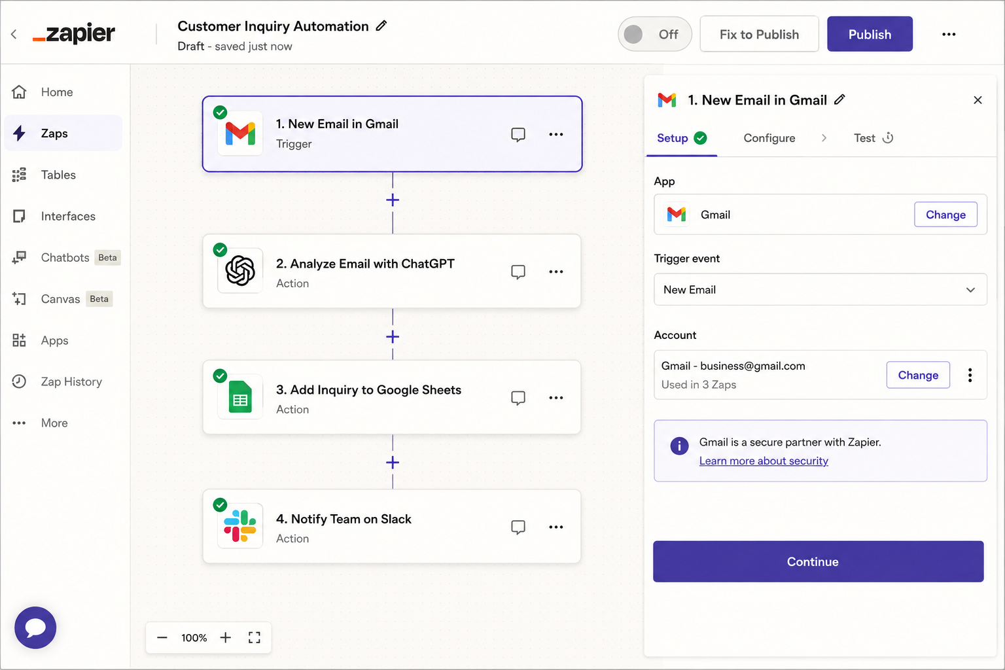The image size is (1005, 670).
Task: Open the Trigger event dropdown
Action: click(x=820, y=290)
